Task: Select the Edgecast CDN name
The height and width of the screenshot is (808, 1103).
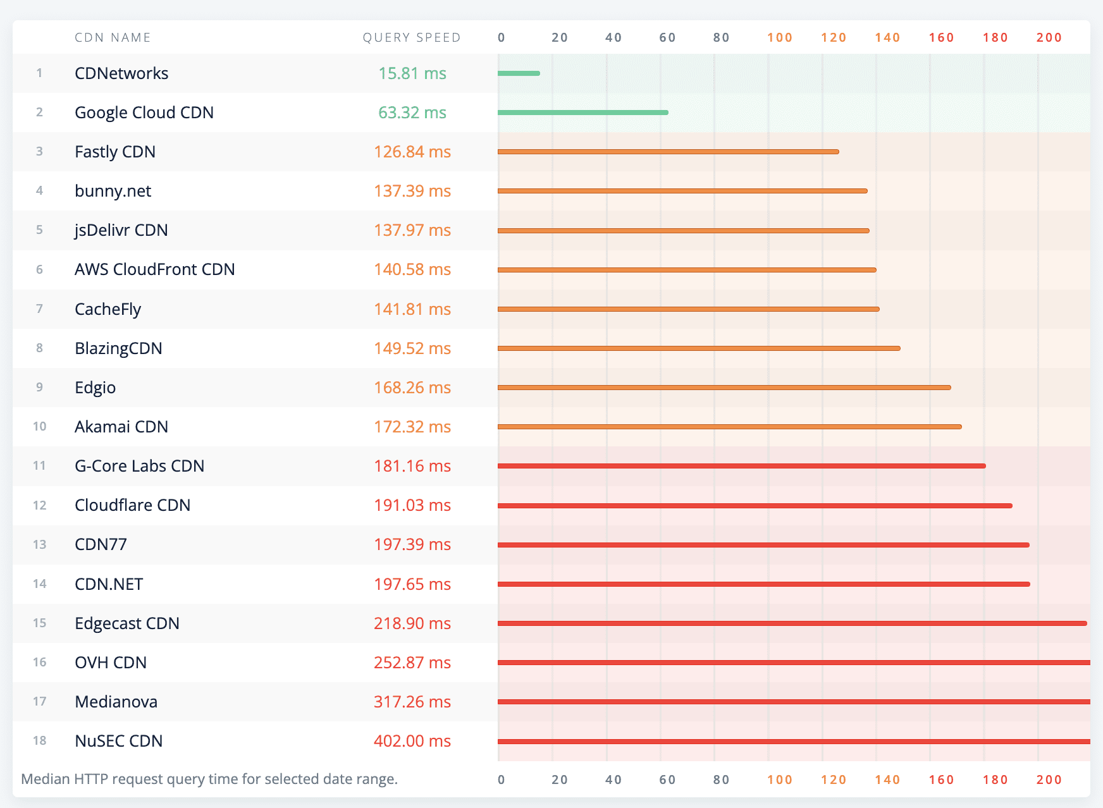Action: coord(127,623)
